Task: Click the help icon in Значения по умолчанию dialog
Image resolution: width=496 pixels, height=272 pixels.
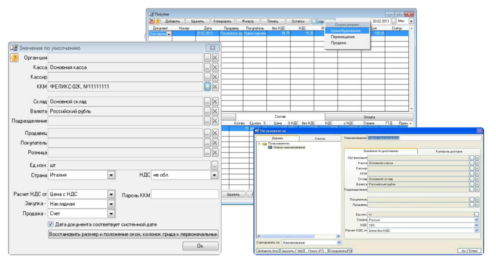Action: coord(14,58)
